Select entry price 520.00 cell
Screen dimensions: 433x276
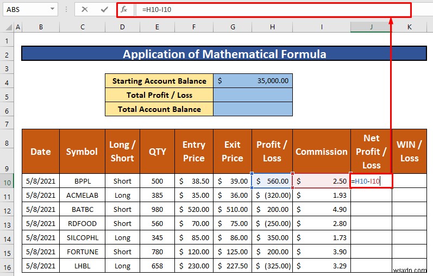194,209
